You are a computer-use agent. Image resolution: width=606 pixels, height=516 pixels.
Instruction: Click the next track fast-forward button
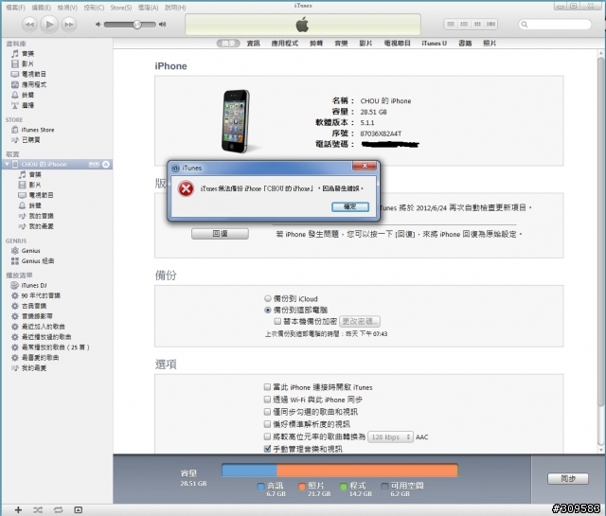[x=69, y=25]
